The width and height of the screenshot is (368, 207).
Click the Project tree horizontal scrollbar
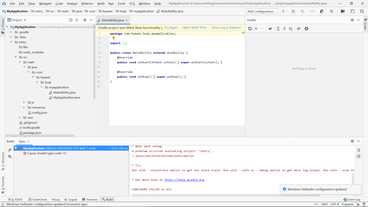pyautogui.click(x=40, y=136)
